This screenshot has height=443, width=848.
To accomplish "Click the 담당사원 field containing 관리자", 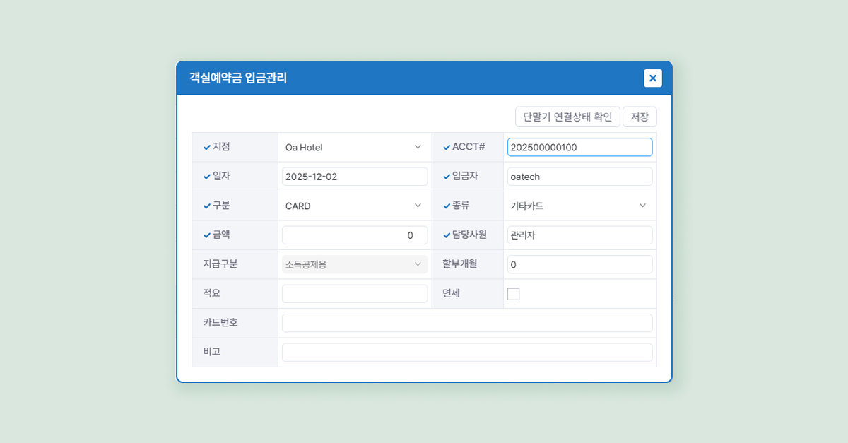I will 579,235.
